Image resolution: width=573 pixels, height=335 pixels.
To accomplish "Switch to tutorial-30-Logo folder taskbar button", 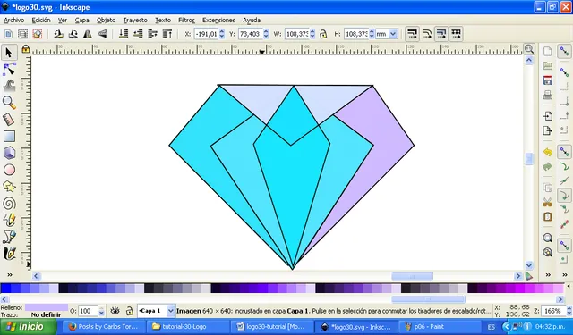I will 188,327.
